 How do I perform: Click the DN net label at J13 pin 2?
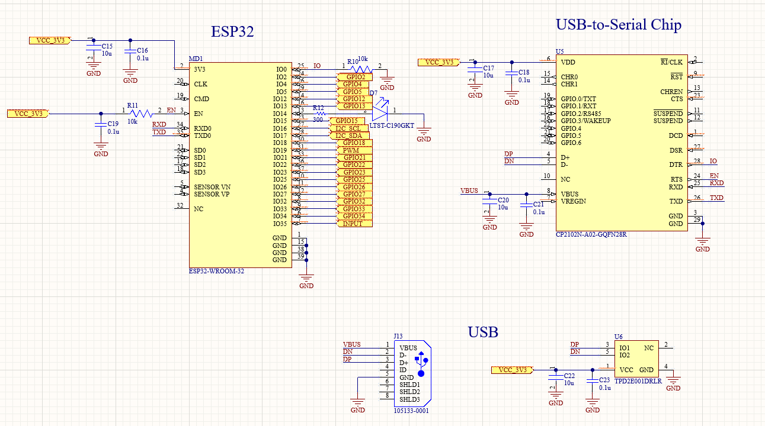pyautogui.click(x=347, y=351)
